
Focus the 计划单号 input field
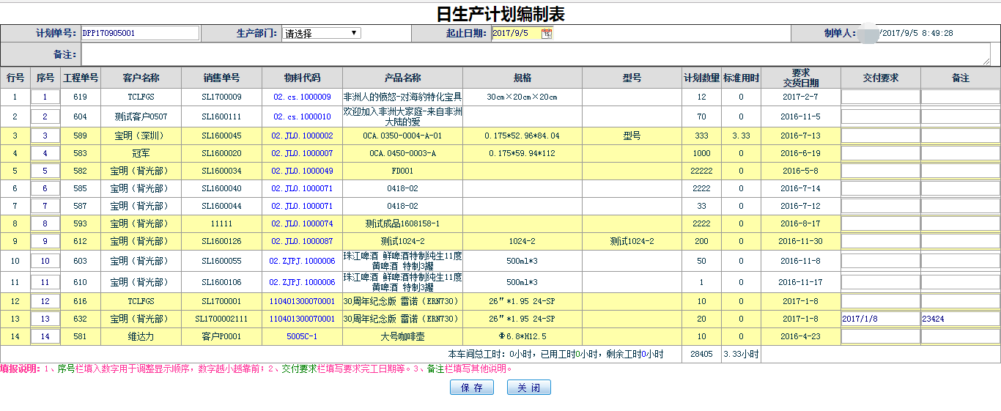point(139,33)
